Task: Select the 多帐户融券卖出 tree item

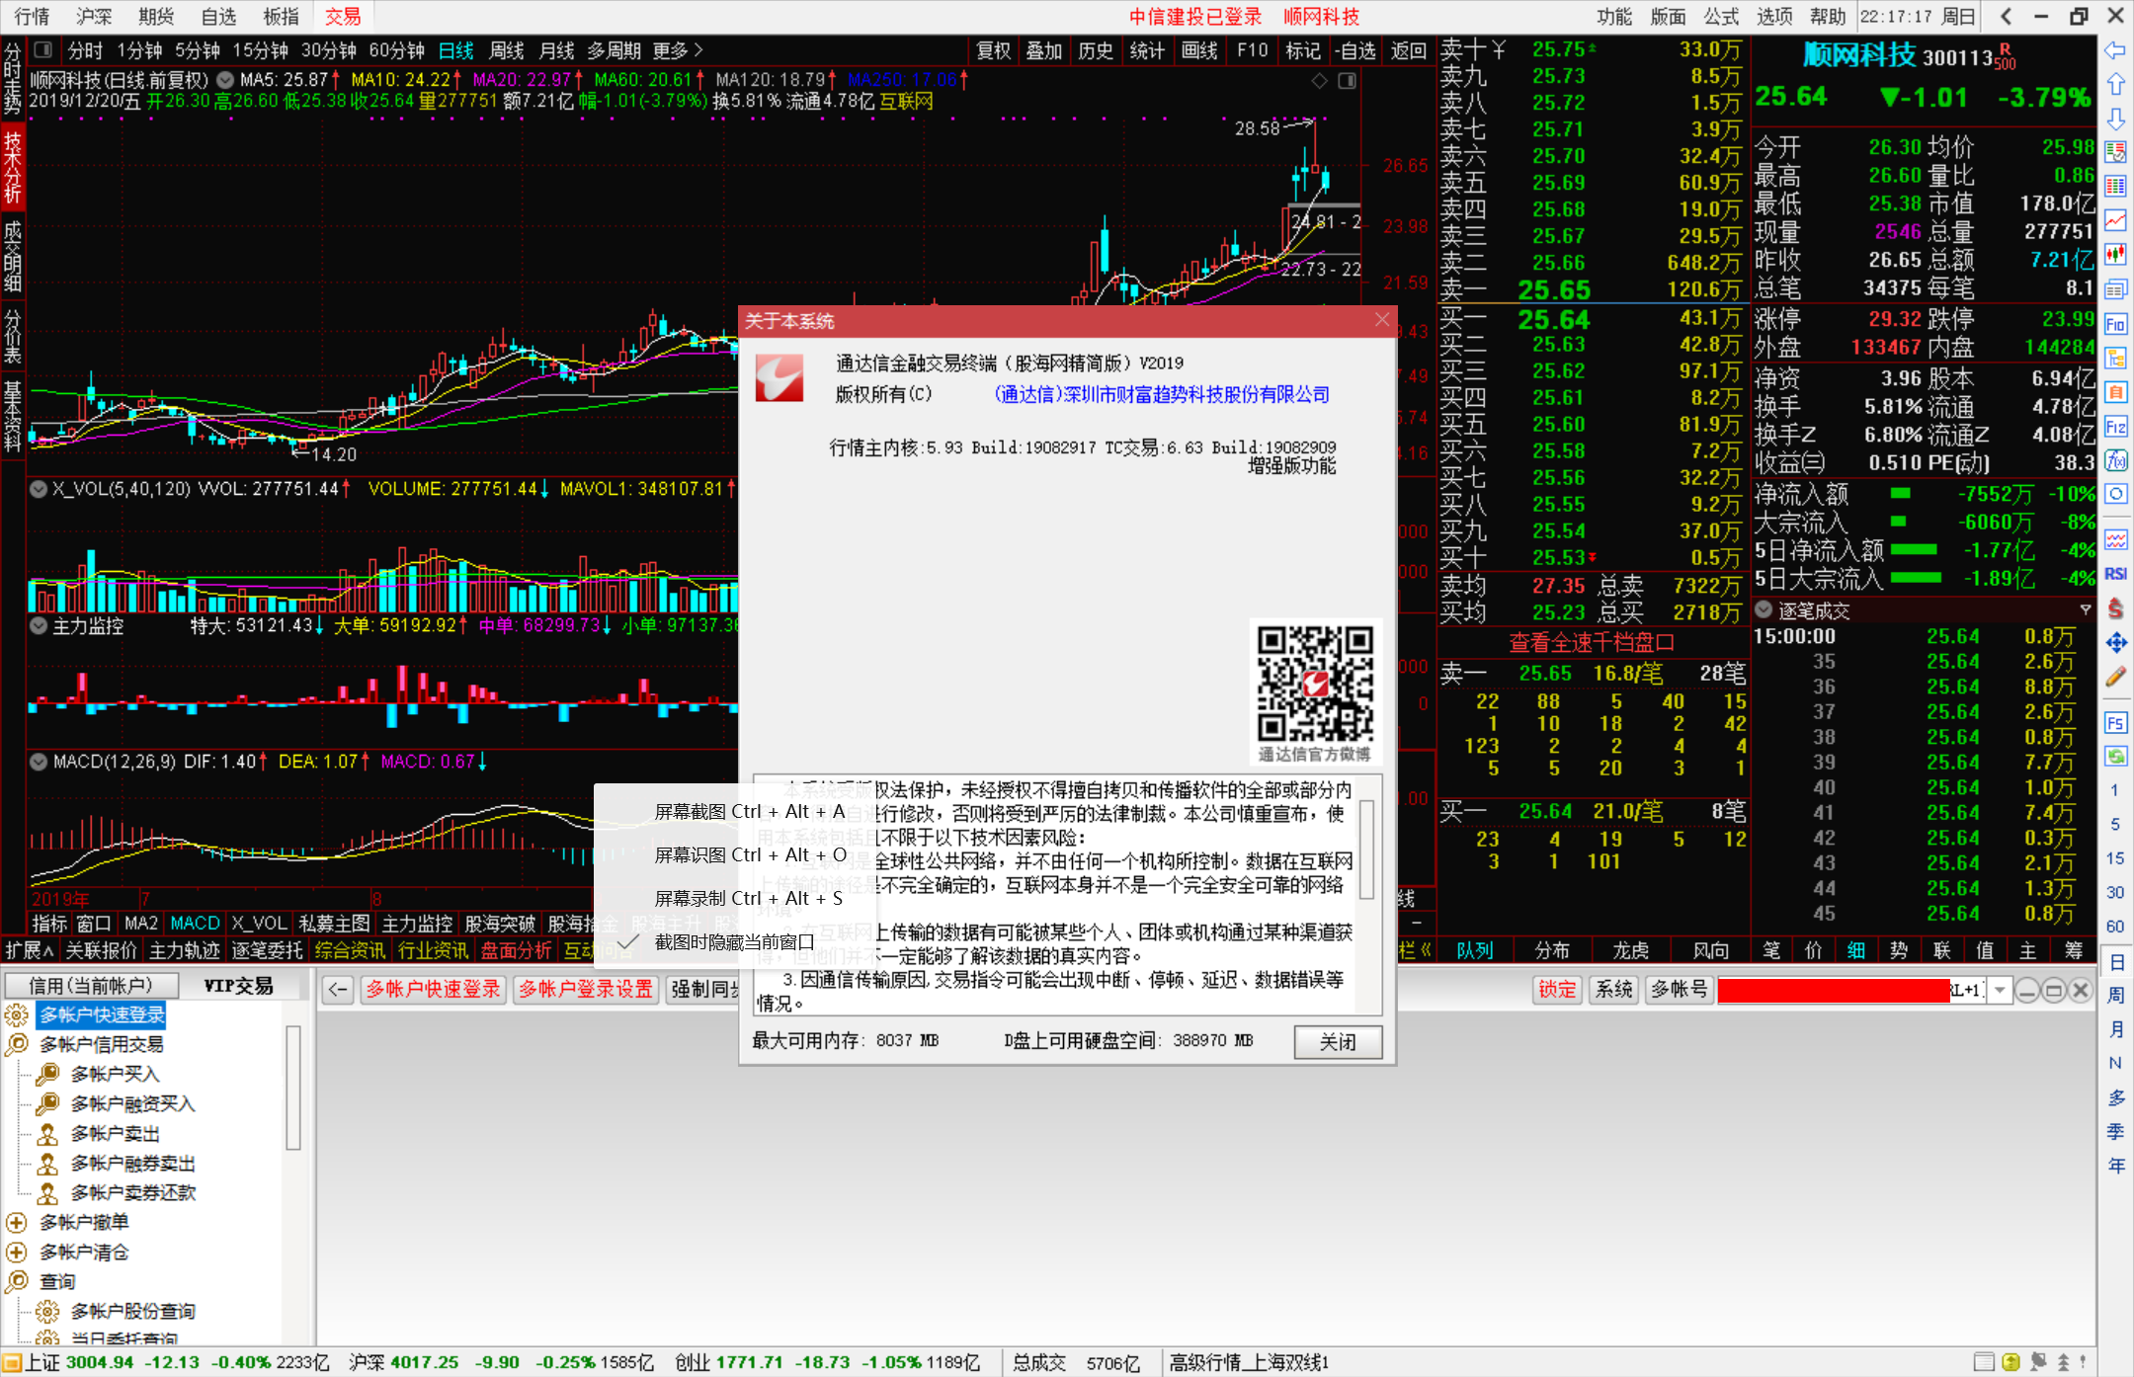Action: pos(132,1163)
